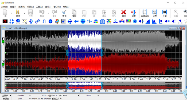
Task: Click the Trim (修剪) icon
Action: click(134, 13)
